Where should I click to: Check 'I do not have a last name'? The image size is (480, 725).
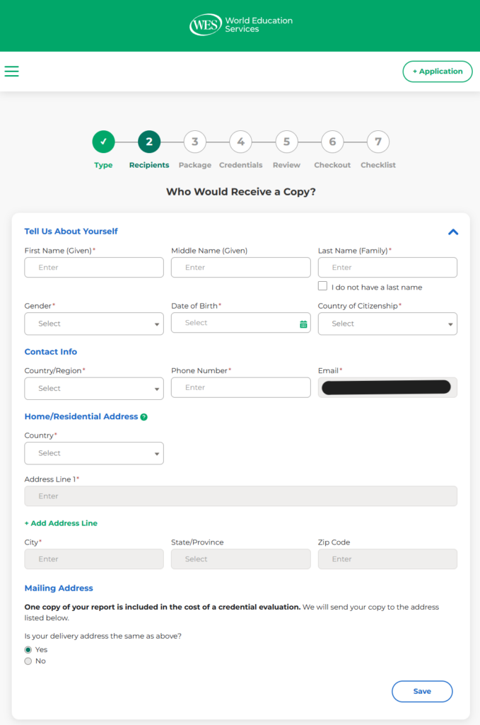click(x=323, y=286)
